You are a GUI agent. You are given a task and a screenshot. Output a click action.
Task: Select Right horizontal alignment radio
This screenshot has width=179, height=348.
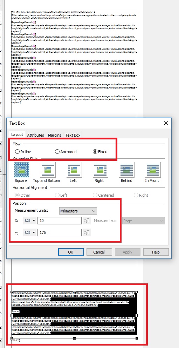136,195
